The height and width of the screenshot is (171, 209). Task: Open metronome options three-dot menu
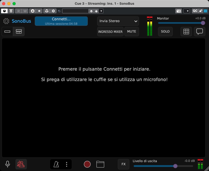[67, 164]
